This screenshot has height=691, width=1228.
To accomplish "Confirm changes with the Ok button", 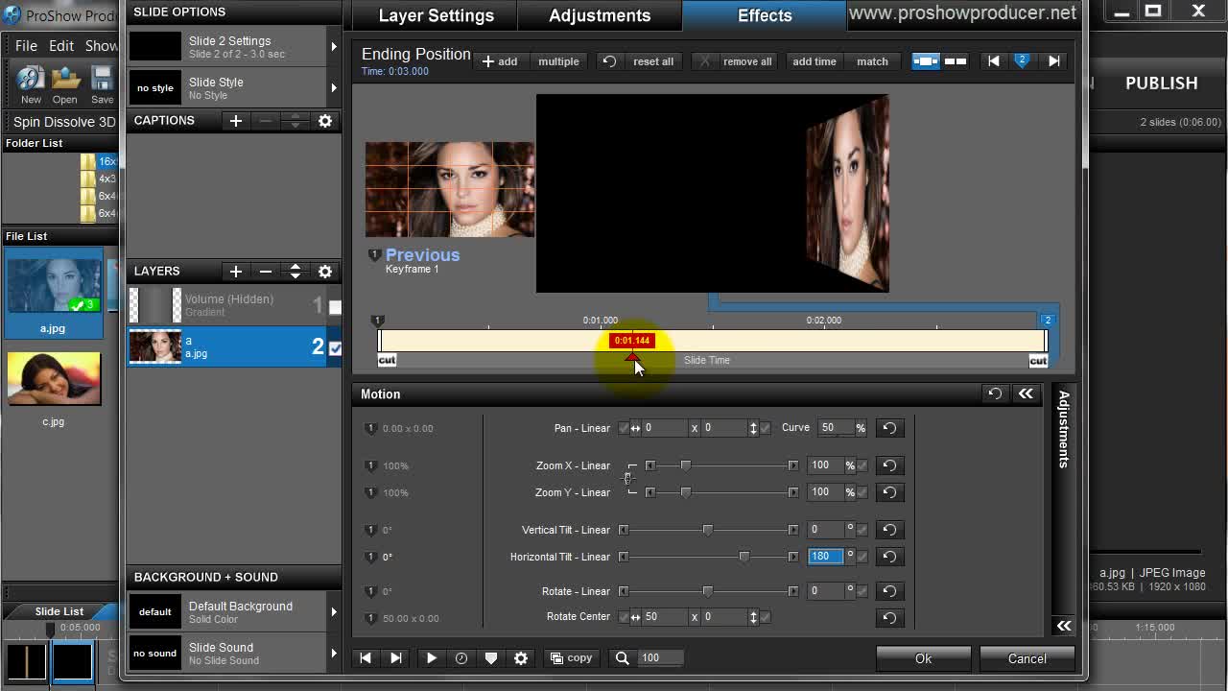I will (923, 658).
